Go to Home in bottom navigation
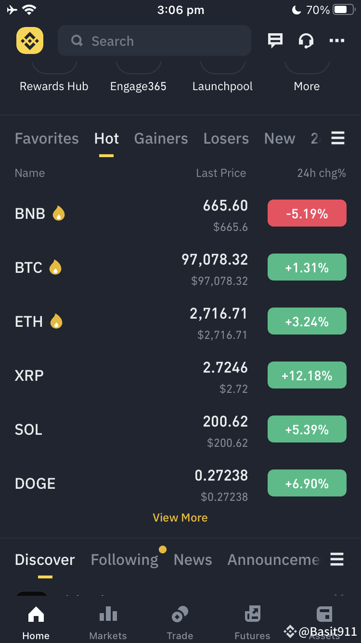 [36, 623]
